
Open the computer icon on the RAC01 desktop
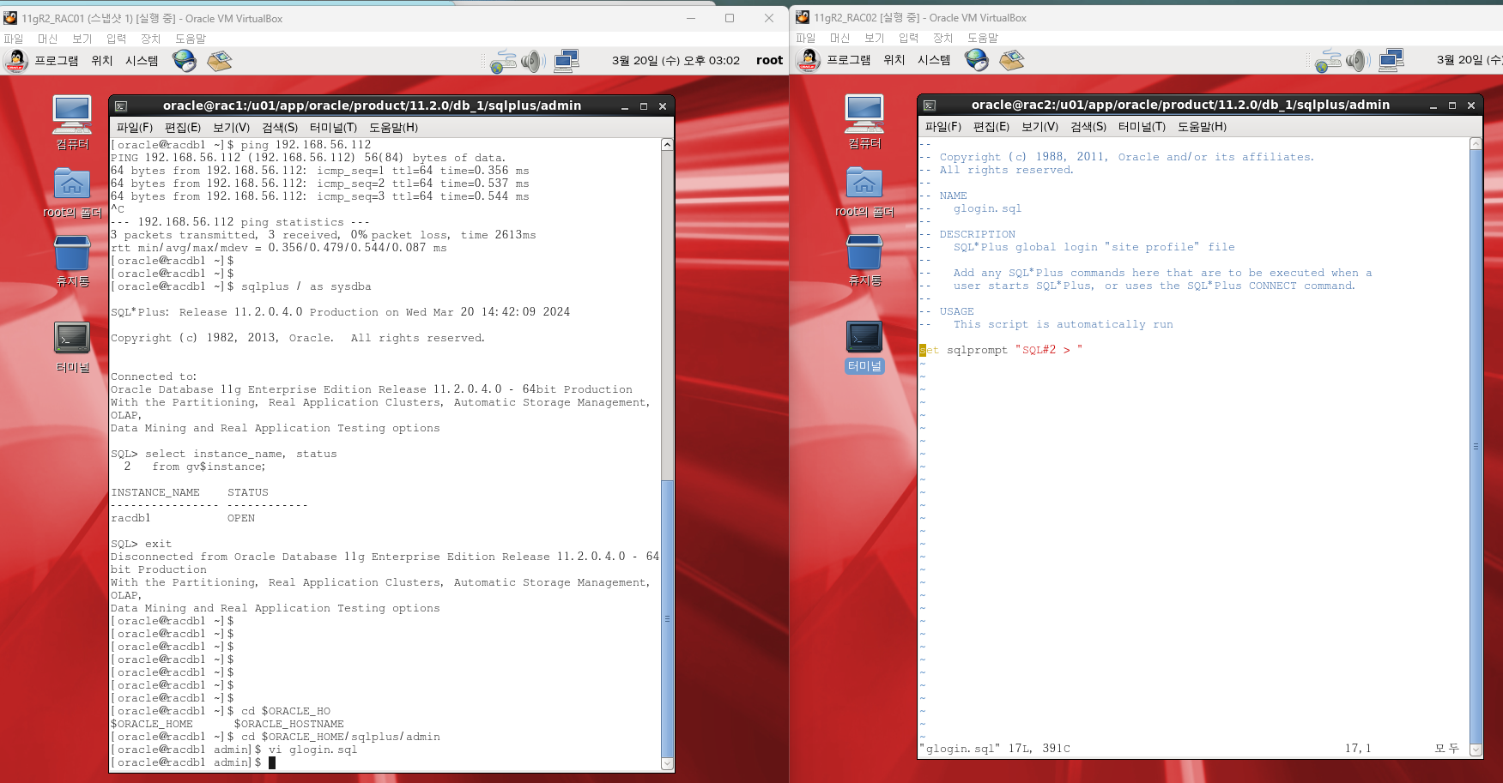click(72, 114)
